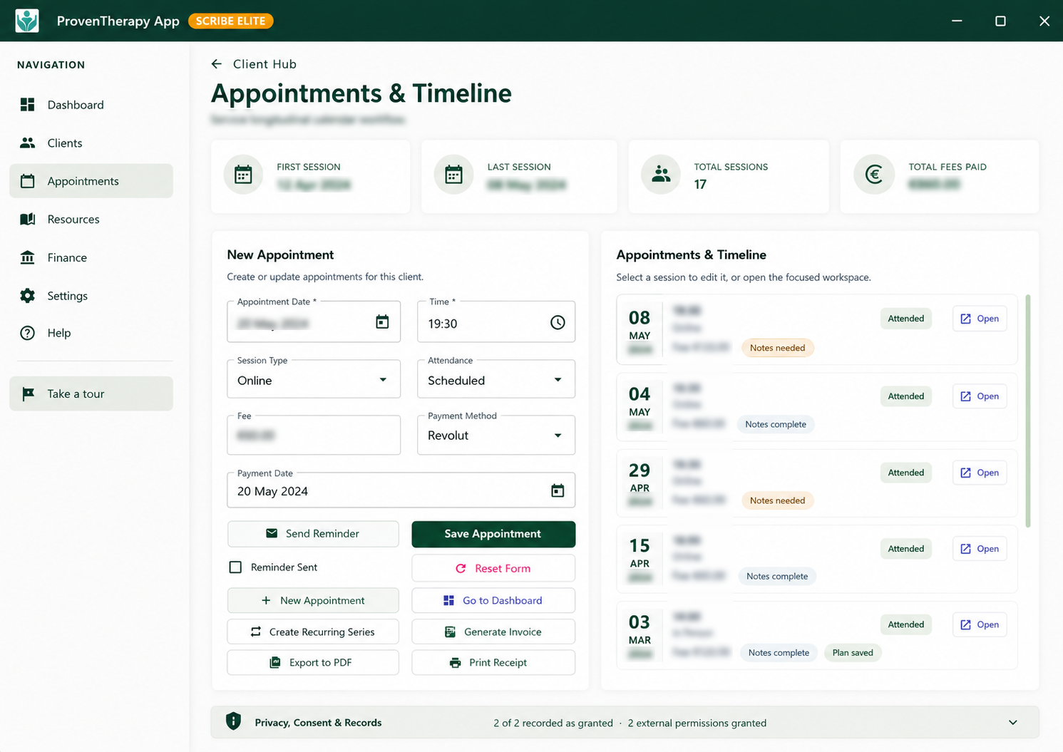
Task: Click Generate Invoice button
Action: pyautogui.click(x=493, y=632)
